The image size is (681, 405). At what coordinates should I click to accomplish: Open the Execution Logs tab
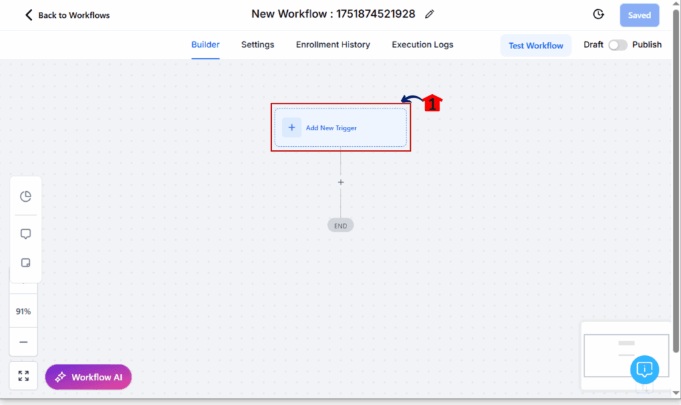422,44
